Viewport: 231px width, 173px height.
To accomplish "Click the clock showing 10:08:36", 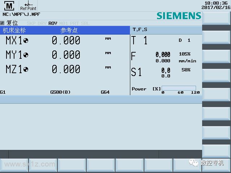I will point(216,3).
